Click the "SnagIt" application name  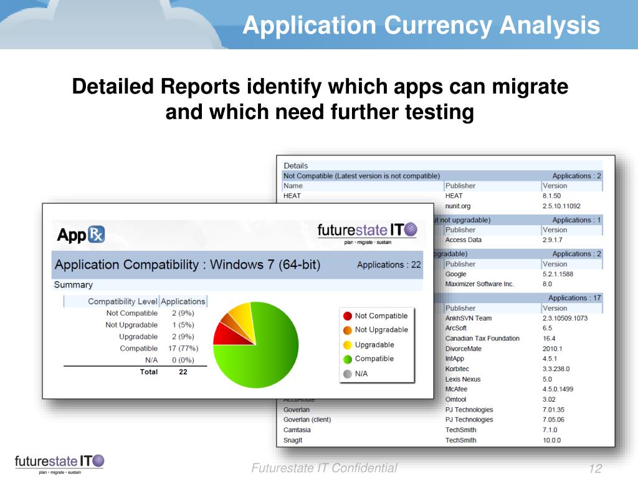293,440
